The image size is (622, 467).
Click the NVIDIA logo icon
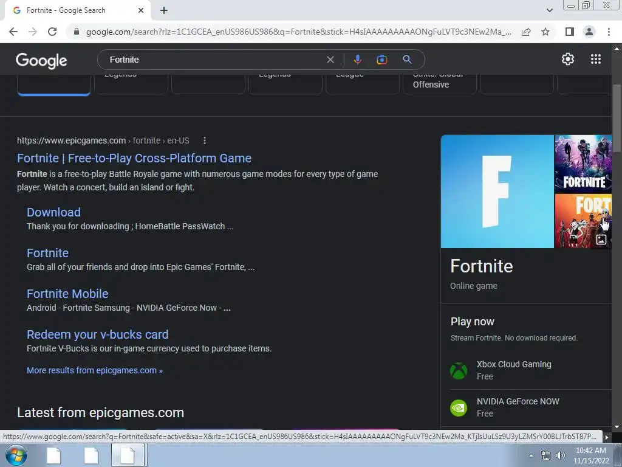[459, 408]
